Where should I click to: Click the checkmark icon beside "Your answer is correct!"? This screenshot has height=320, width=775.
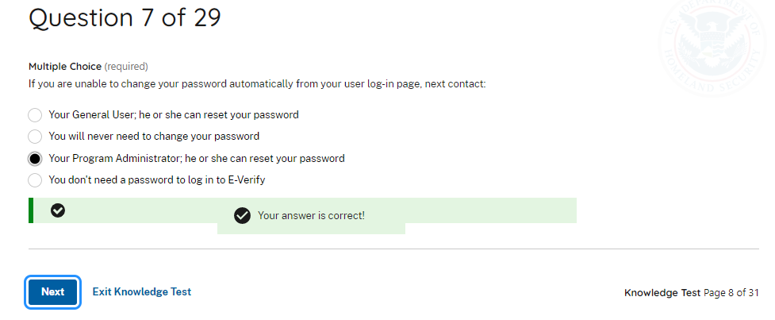(243, 216)
